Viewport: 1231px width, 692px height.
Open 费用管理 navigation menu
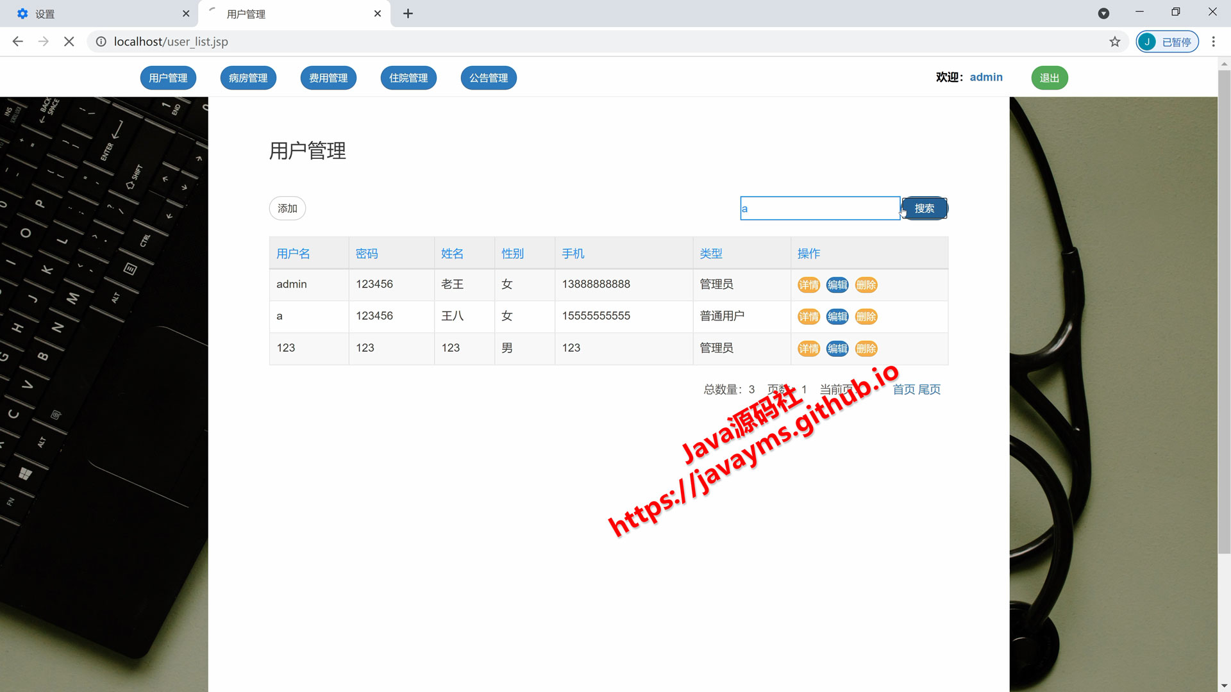pyautogui.click(x=328, y=78)
